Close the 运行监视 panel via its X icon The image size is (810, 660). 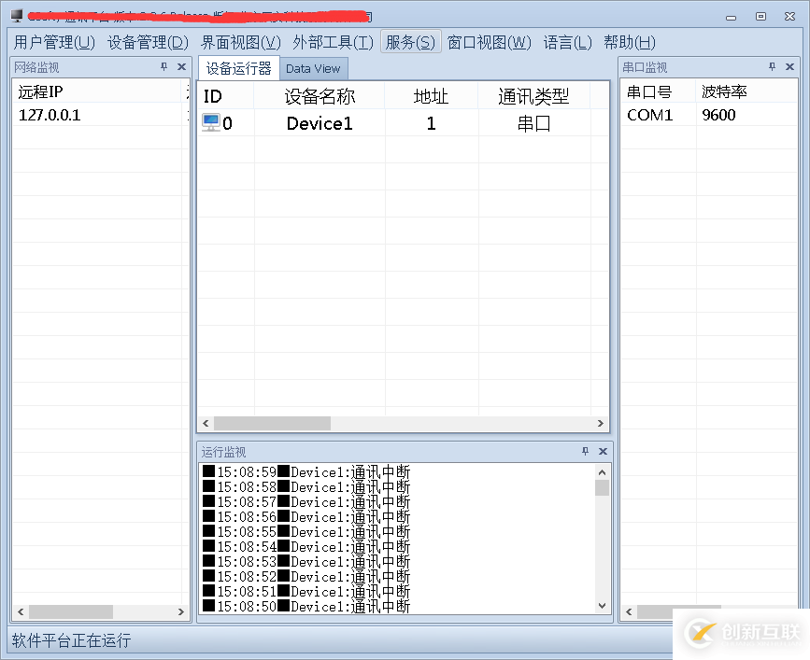(x=602, y=451)
